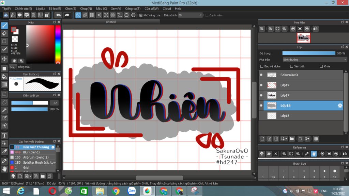Open Lớp18 layer settings gear
Image resolution: width=349 pixels, height=196 pixels.
click(340, 105)
